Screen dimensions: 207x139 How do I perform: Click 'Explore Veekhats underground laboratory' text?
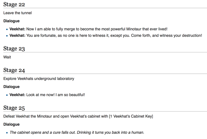point(39,79)
